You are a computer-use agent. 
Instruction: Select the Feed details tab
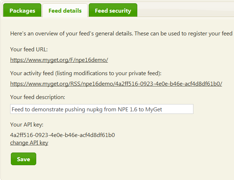(65, 10)
